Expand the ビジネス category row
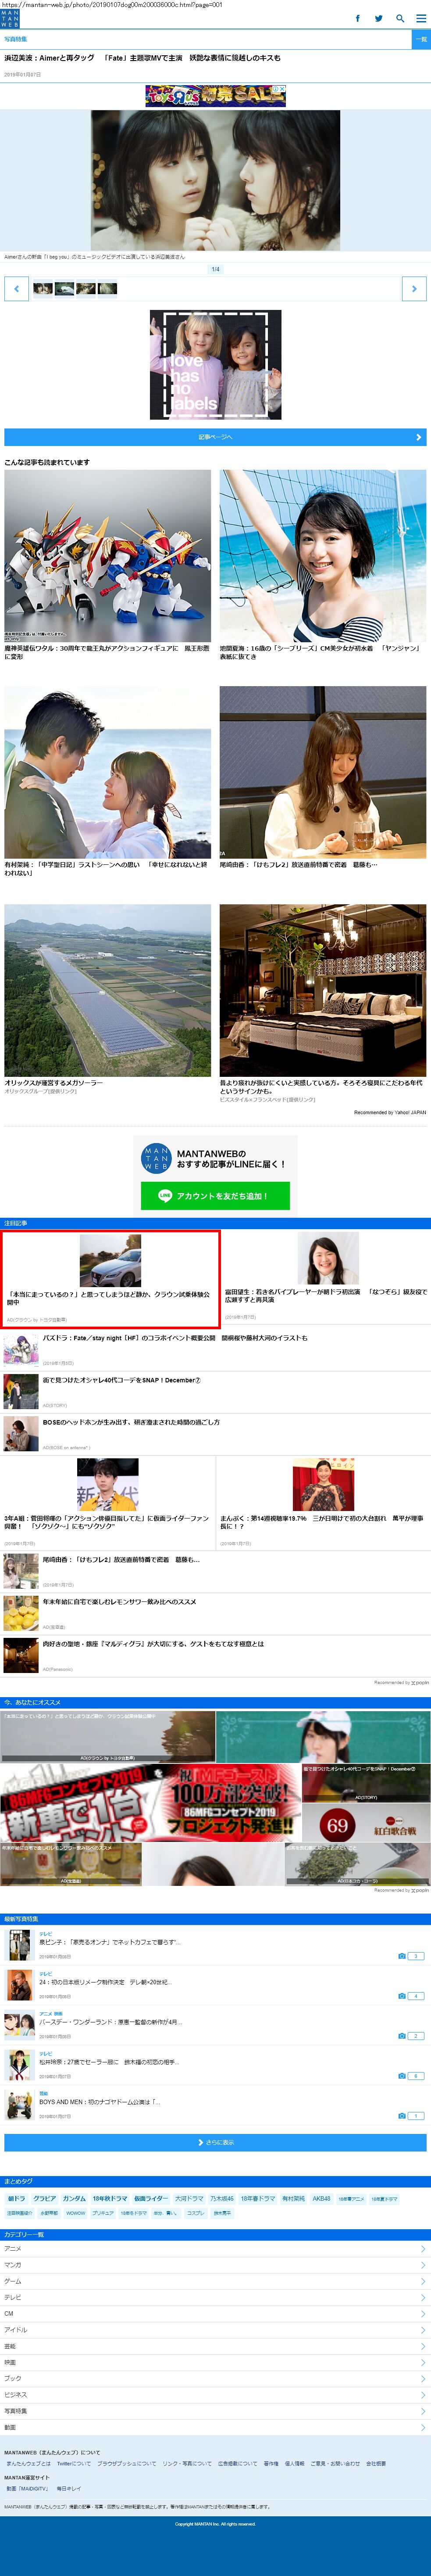The image size is (431, 2576). [x=216, y=2395]
